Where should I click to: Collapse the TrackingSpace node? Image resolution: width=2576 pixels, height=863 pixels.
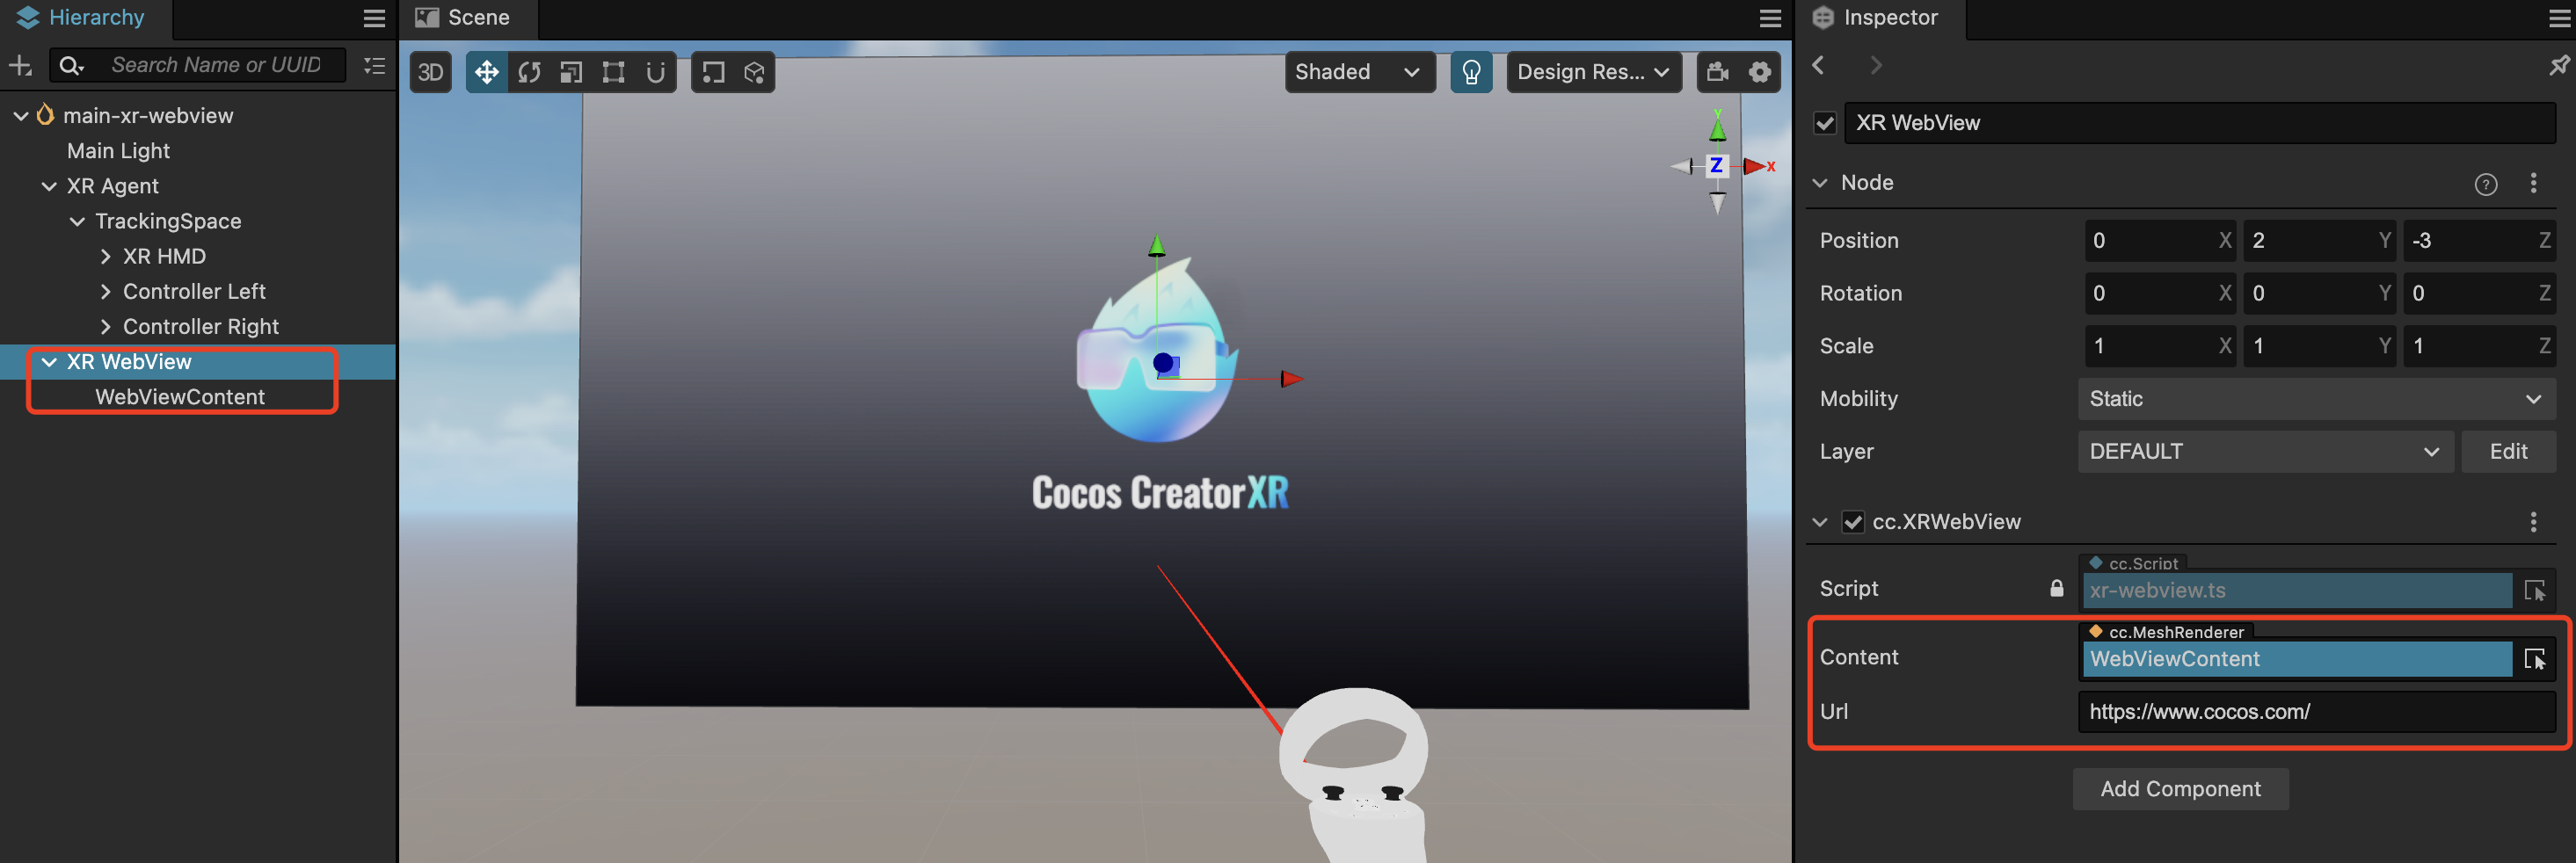(77, 221)
